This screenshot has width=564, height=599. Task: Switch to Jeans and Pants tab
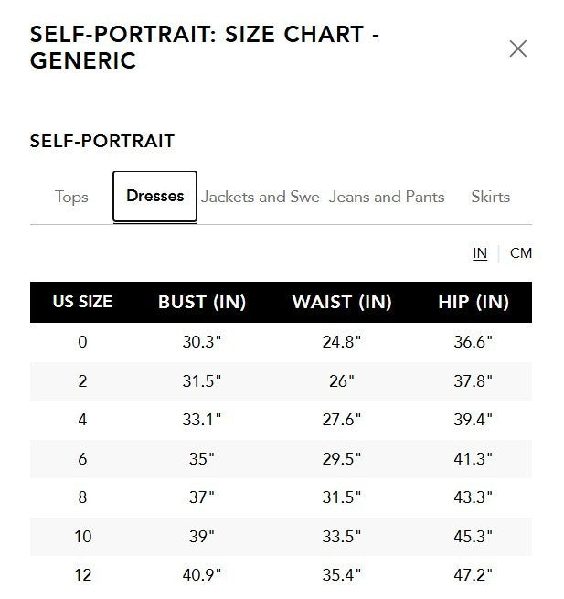pos(387,197)
